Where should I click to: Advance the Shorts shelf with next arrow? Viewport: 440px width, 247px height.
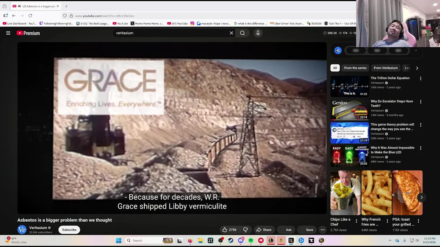click(421, 197)
